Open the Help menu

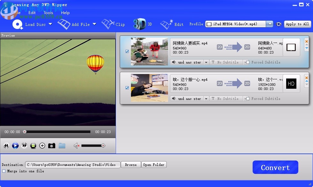65,13
